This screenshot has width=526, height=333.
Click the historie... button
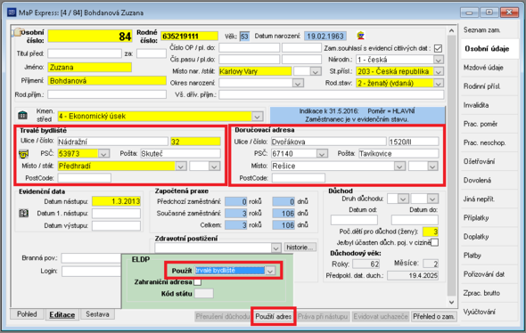(x=300, y=248)
